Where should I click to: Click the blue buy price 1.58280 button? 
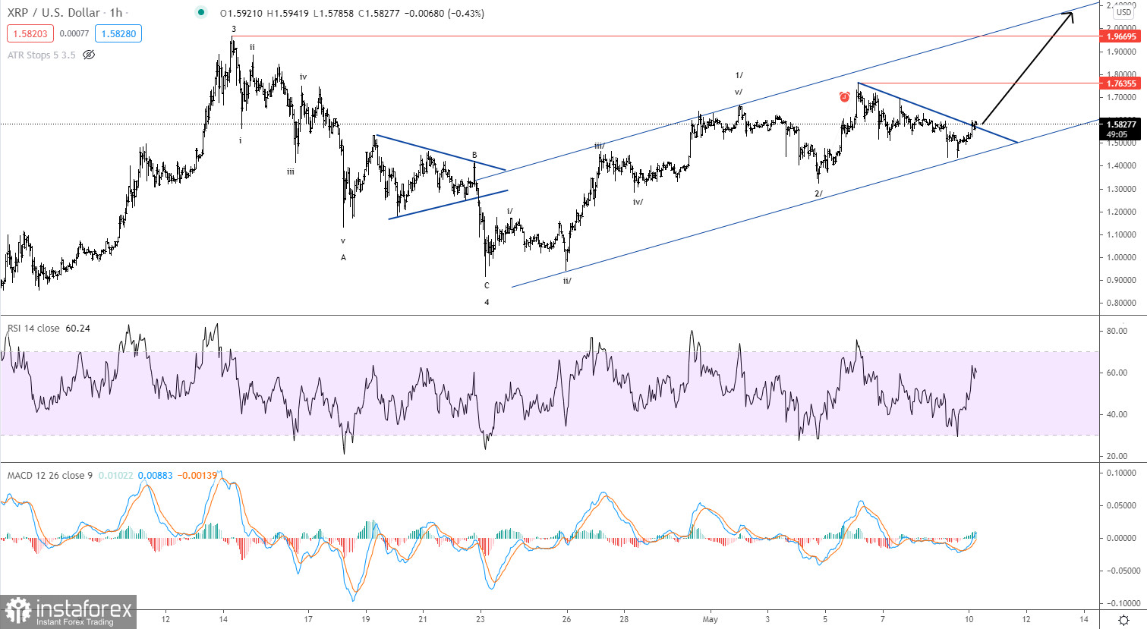(x=118, y=33)
